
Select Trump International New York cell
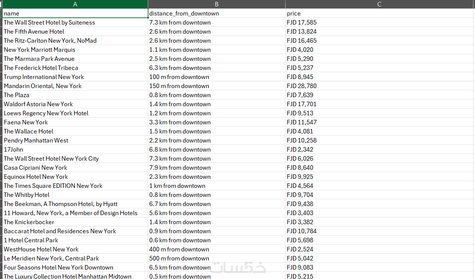[75, 77]
